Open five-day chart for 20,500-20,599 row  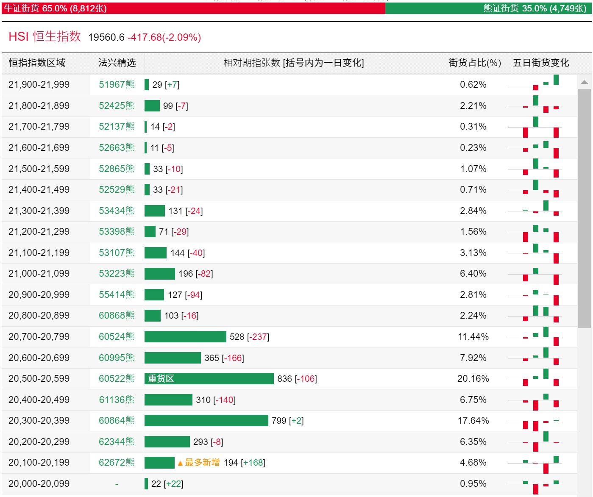point(535,378)
